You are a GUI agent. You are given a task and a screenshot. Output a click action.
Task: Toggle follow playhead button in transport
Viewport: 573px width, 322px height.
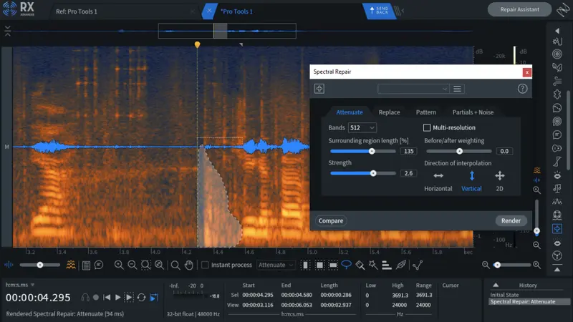[x=154, y=298]
